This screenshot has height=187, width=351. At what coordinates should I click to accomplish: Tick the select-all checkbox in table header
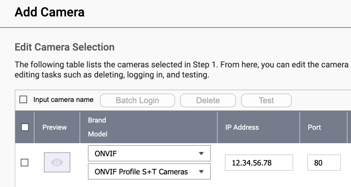[x=25, y=127]
